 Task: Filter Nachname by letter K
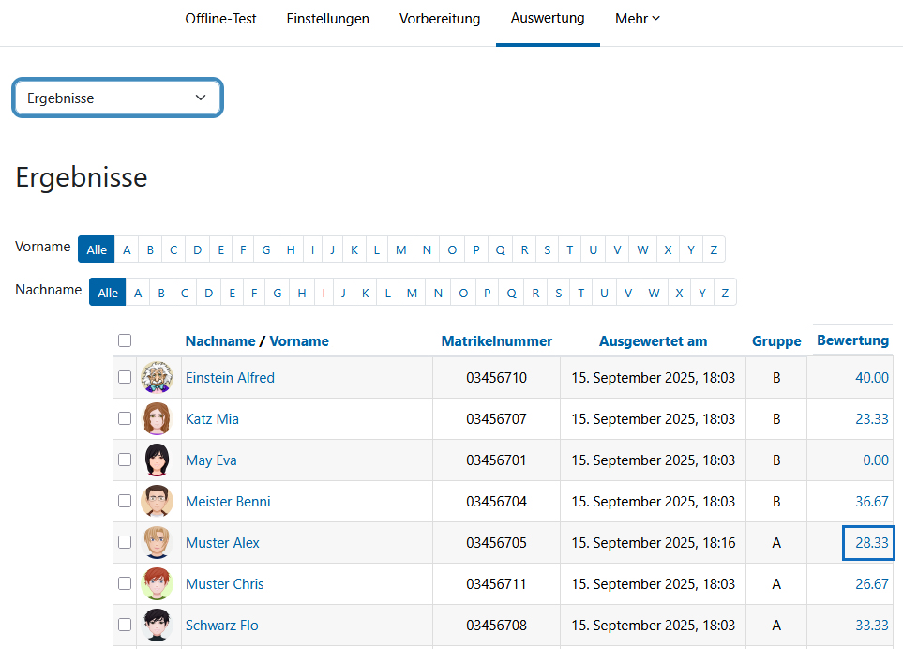tap(365, 293)
